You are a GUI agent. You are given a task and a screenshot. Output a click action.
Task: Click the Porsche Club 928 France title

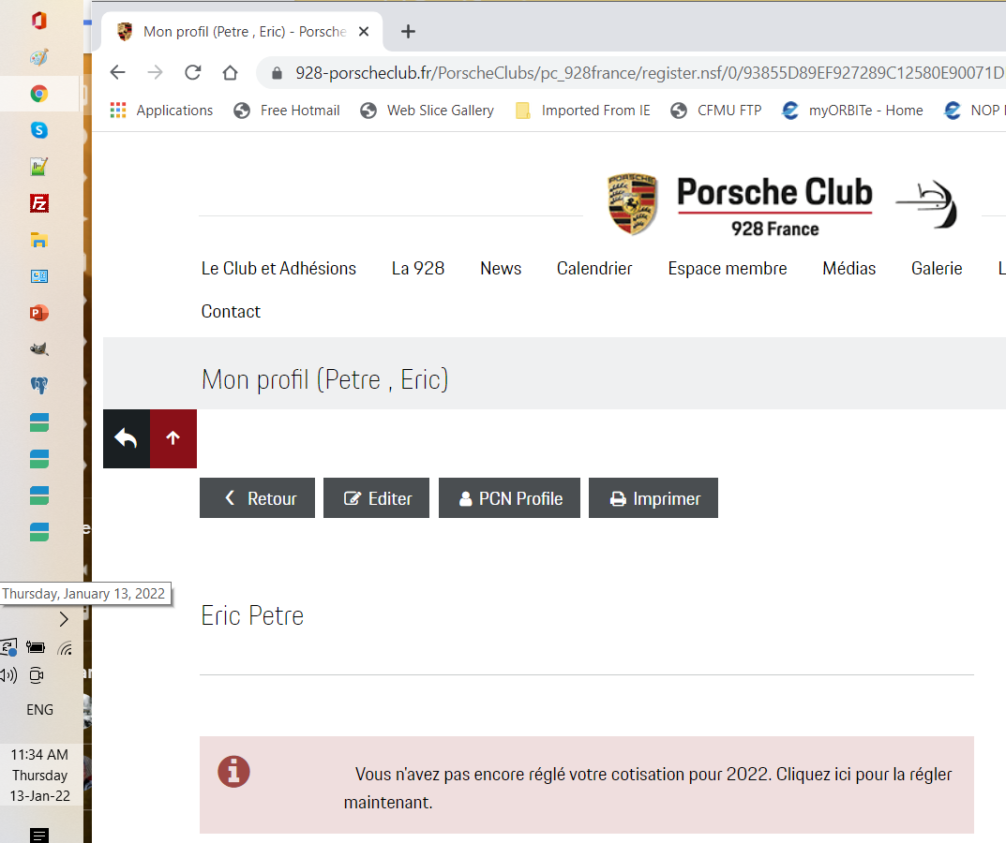pyautogui.click(x=774, y=206)
